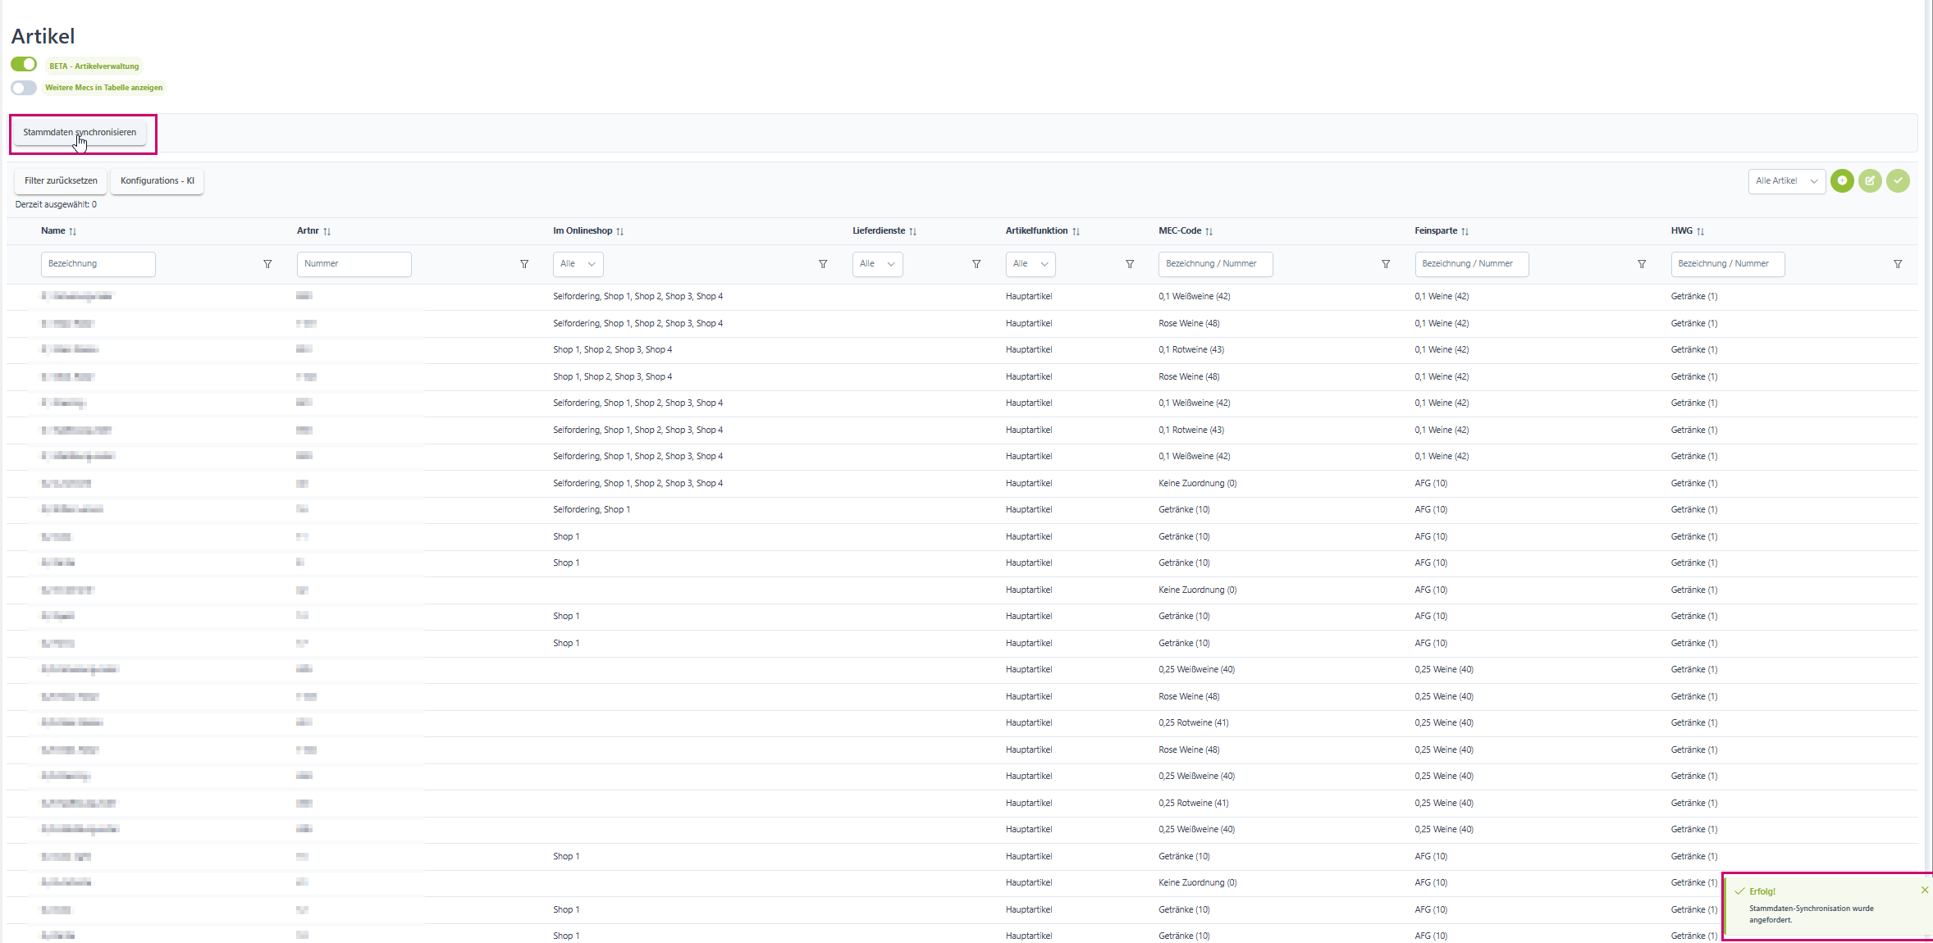Image resolution: width=1933 pixels, height=943 pixels.
Task: Sort by Feinsparte column arrows
Action: tap(1465, 231)
